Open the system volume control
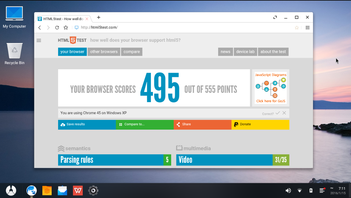Viewport: 351px width, 198px height. tap(288, 191)
